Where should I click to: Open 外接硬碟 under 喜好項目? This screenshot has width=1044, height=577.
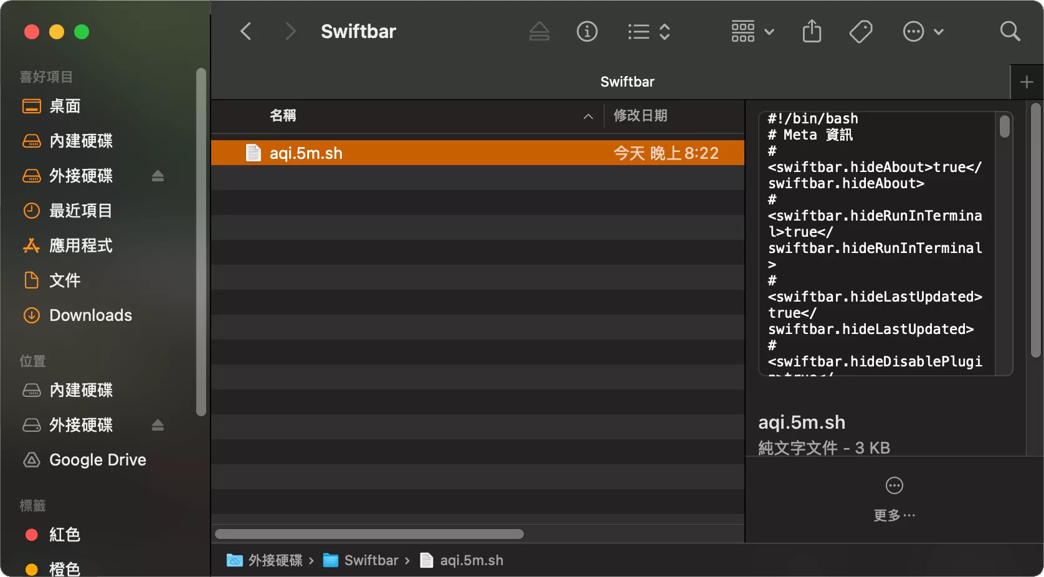click(x=81, y=176)
